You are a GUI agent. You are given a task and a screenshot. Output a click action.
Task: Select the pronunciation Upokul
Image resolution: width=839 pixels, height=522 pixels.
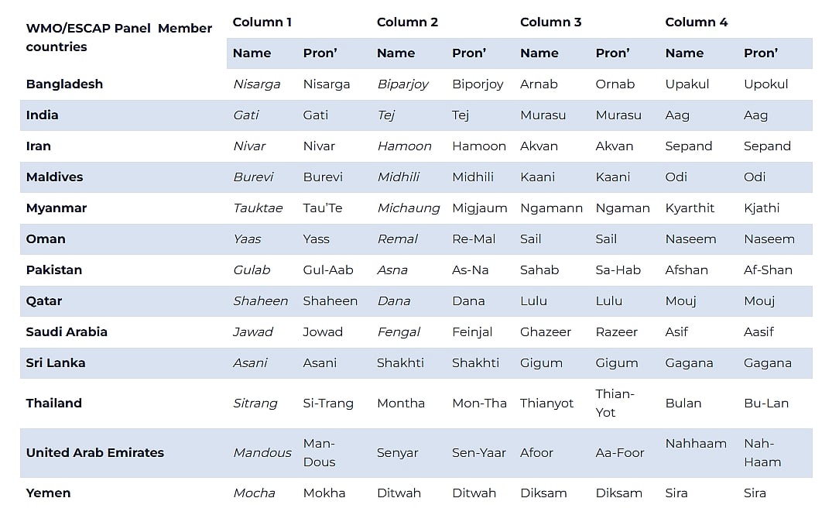click(766, 84)
